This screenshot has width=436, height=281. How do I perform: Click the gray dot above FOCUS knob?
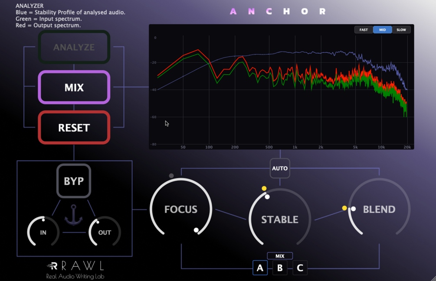[x=171, y=176]
